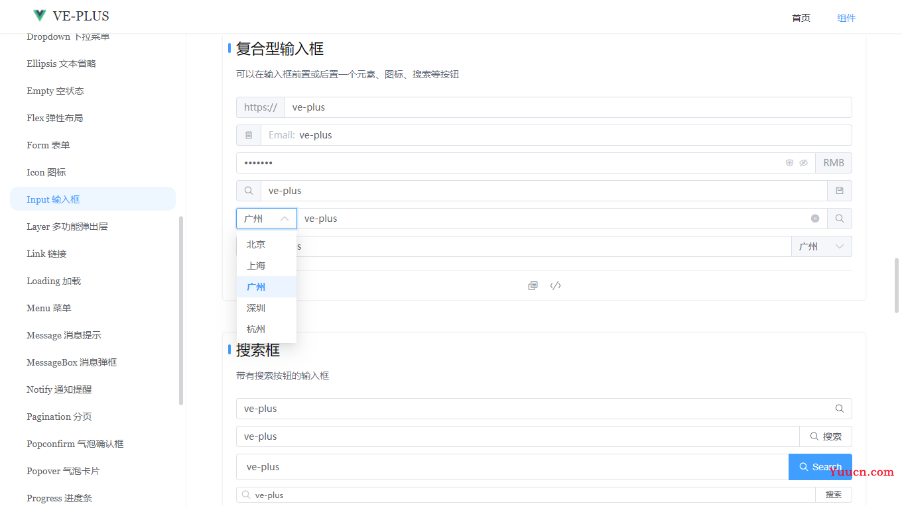Click the search icon prepended to fourth input
Screen dimensions: 902x508
(249, 191)
